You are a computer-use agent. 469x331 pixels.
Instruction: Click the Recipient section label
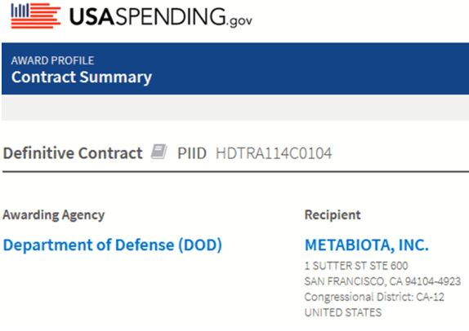tap(333, 215)
